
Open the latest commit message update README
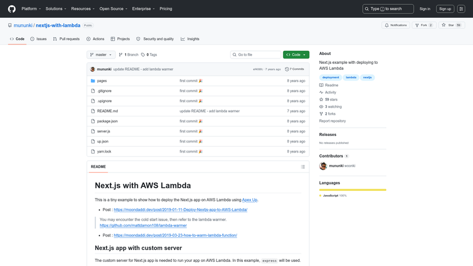point(143,69)
